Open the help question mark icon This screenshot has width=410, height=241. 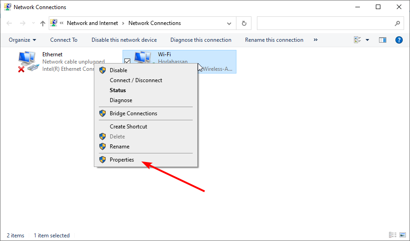(399, 40)
